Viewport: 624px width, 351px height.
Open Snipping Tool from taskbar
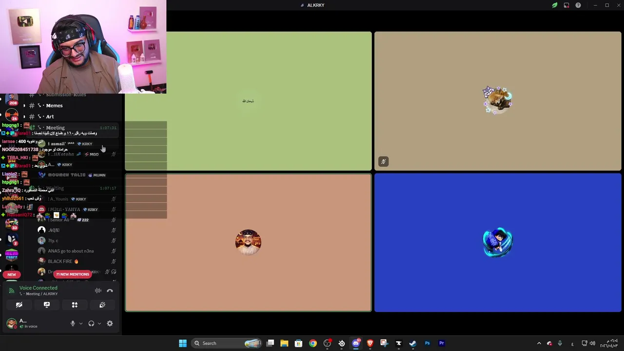(384, 343)
